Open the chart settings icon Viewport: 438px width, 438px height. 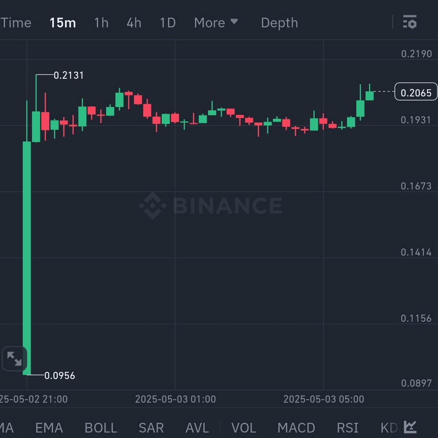[409, 22]
